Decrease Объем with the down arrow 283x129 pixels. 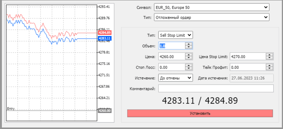point(189,47)
